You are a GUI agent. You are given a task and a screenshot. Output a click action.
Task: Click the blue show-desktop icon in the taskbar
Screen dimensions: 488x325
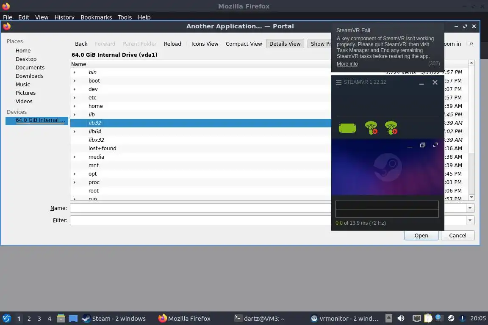73,319
